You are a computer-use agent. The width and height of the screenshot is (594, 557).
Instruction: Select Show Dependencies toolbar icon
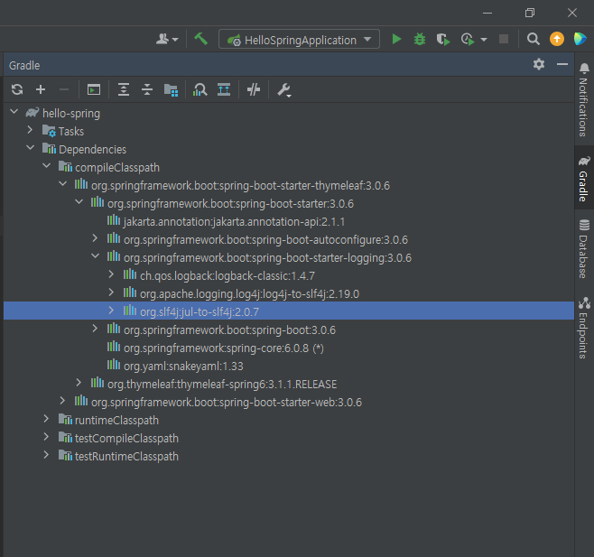pyautogui.click(x=171, y=89)
